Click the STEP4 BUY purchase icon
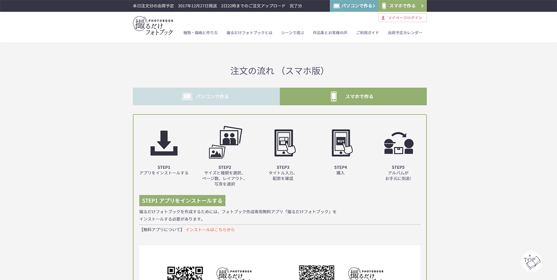 342,143
